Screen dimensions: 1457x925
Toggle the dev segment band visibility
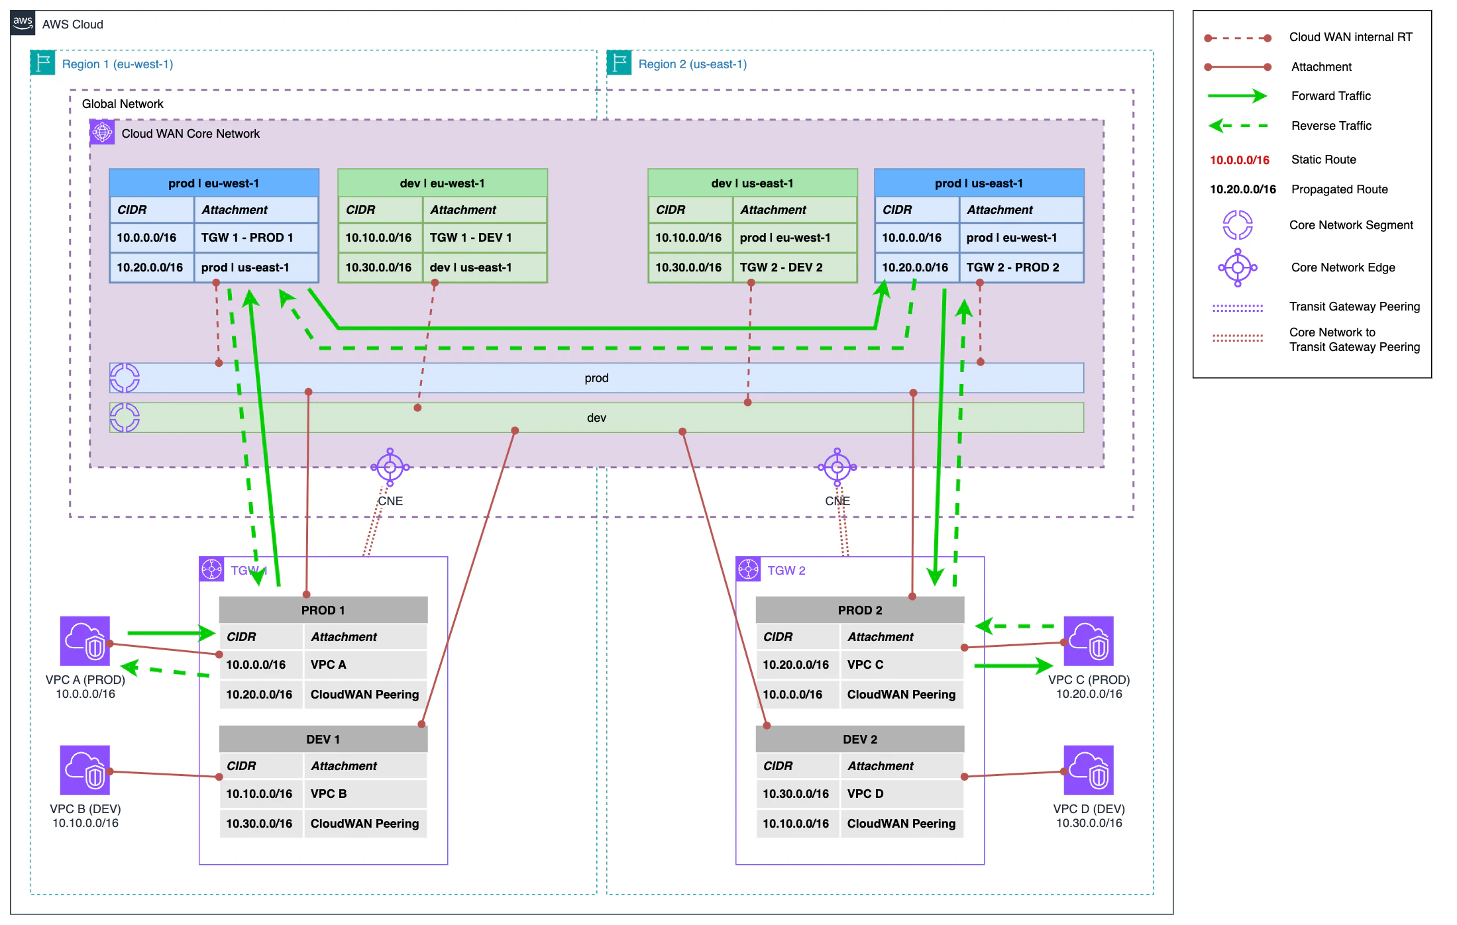tap(596, 417)
